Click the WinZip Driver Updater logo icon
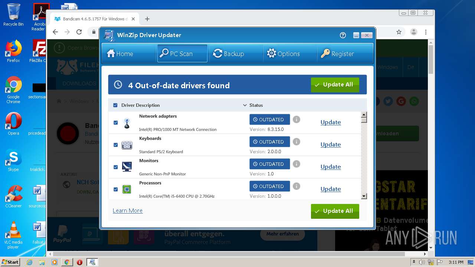This screenshot has width=475, height=267. pos(109,36)
